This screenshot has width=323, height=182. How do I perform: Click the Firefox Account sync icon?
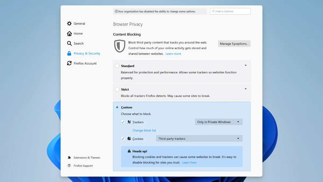point(69,63)
